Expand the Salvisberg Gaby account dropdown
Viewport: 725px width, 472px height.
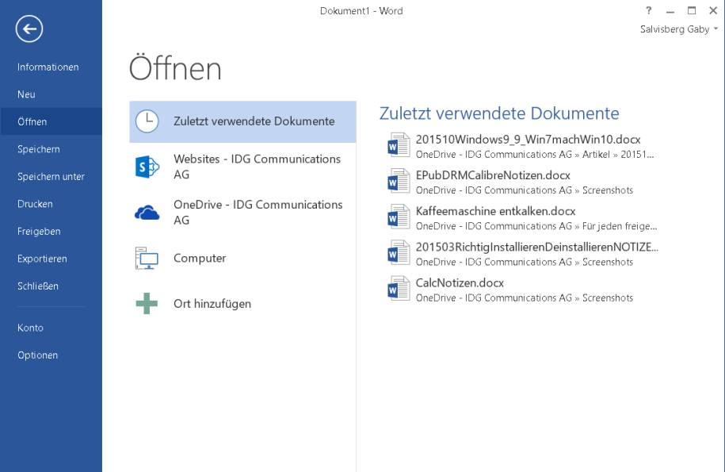[715, 29]
